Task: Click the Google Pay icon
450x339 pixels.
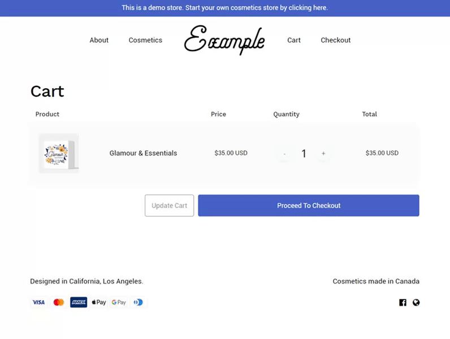Action: [x=119, y=302]
